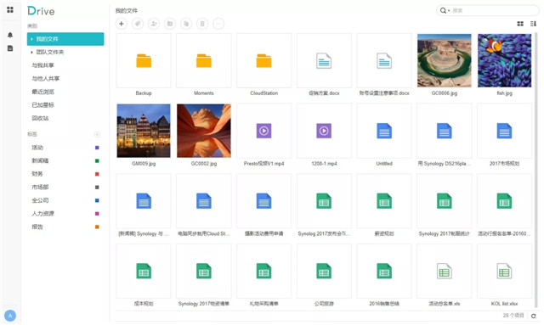The height and width of the screenshot is (325, 544).
Task: Expand the search options dropdown arrow
Action: point(449,11)
